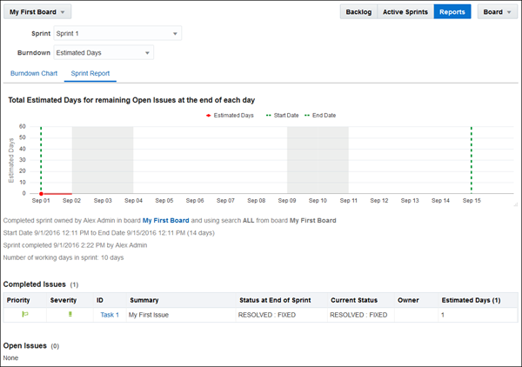Click the chart resize handle corner

(x=514, y=203)
